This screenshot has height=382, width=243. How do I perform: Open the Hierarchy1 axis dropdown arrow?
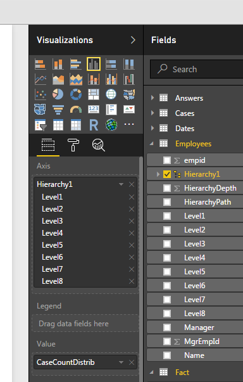click(x=121, y=184)
